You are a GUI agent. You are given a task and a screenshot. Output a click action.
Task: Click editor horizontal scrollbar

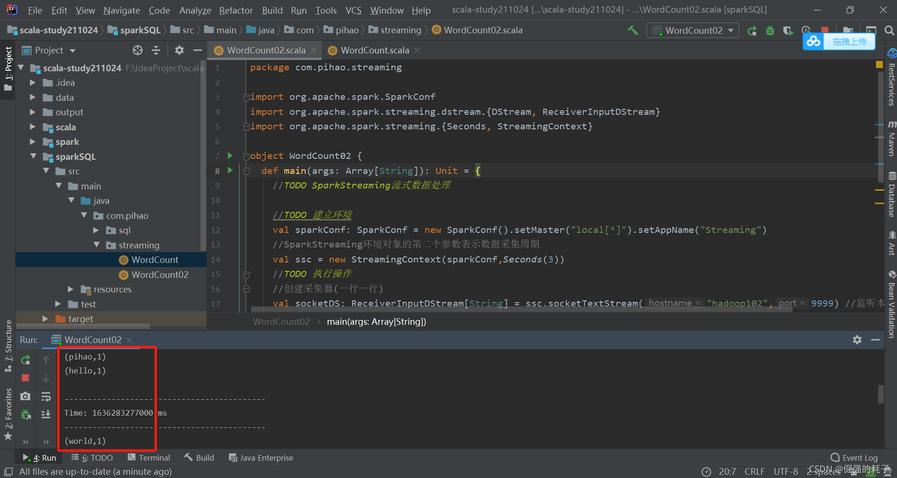point(521,309)
